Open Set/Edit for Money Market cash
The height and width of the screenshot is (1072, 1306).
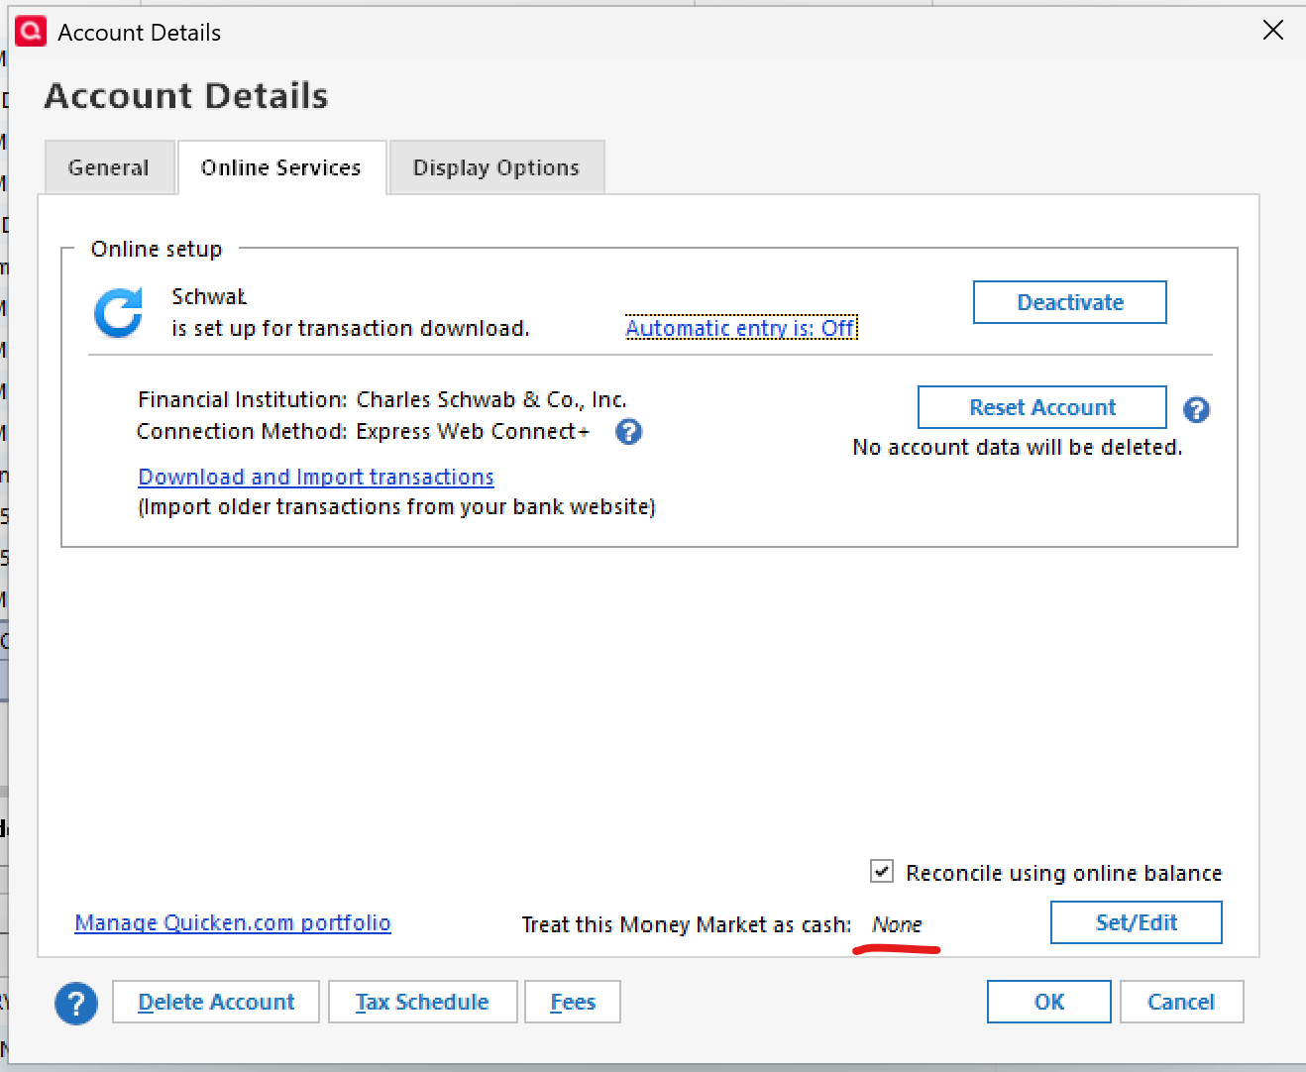click(1137, 922)
